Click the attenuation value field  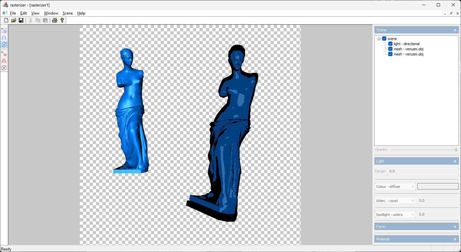click(438, 200)
